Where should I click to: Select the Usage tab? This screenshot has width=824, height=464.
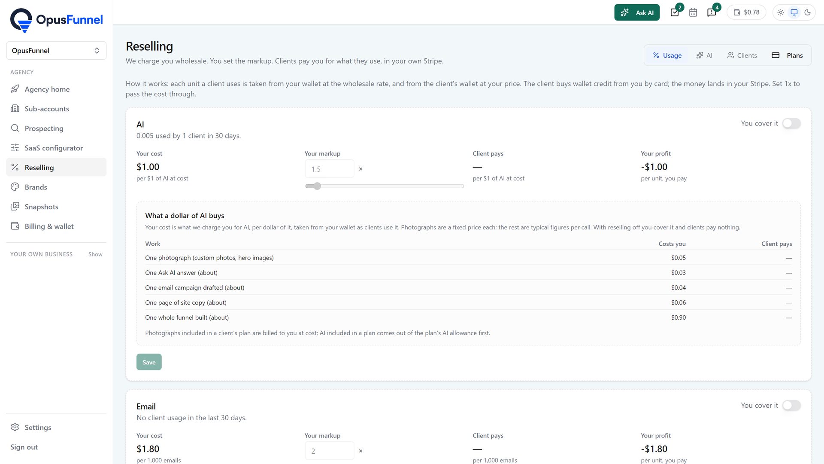tap(667, 55)
